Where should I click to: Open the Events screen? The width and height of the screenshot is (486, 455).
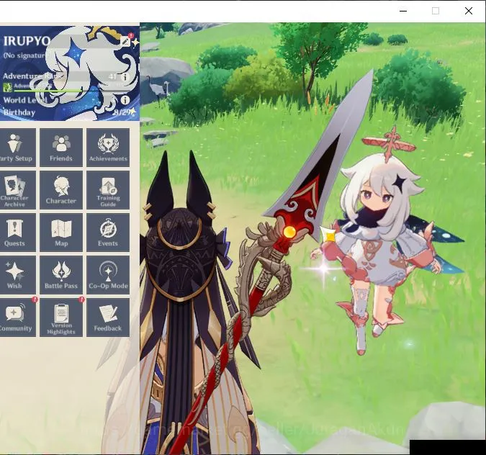pos(108,233)
